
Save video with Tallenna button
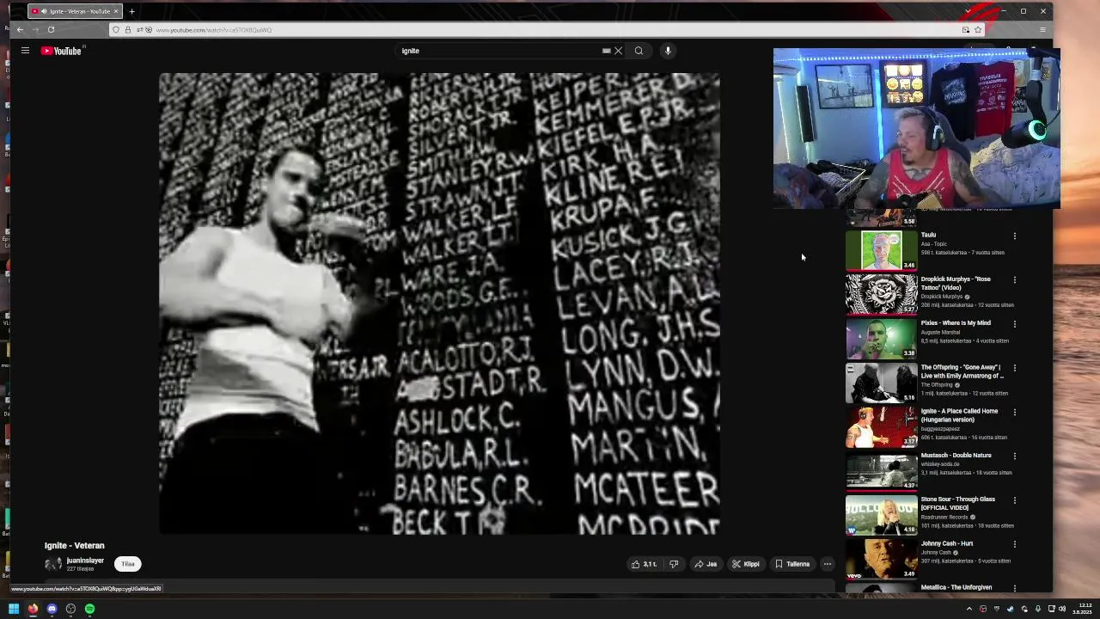click(x=792, y=564)
